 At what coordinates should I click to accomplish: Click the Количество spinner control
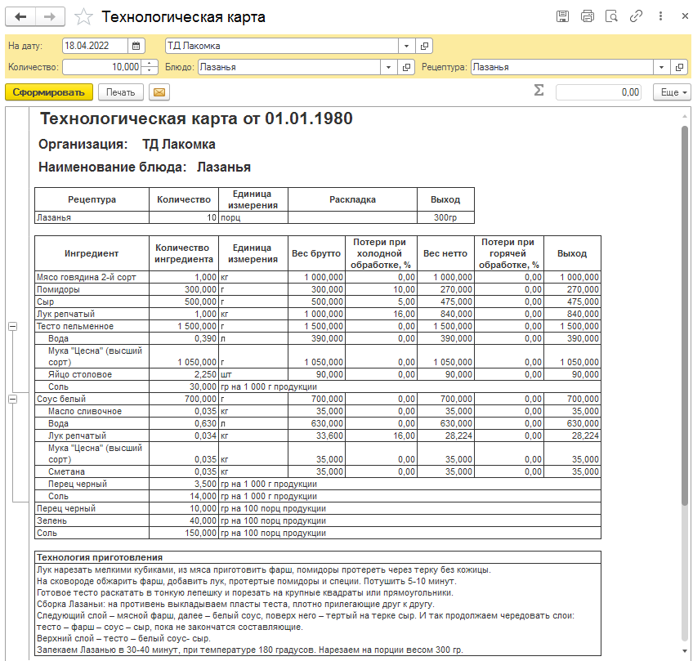150,67
